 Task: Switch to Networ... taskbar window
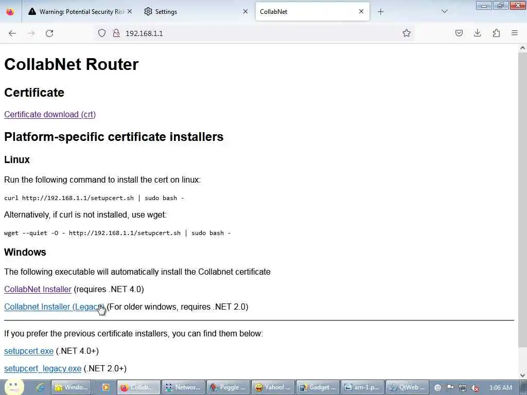[x=183, y=388]
